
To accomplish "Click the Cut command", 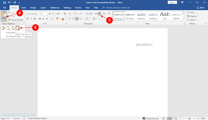I will (11, 12).
